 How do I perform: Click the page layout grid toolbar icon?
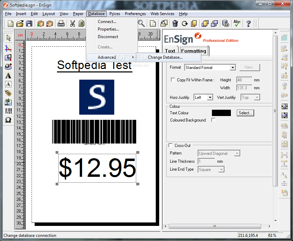(x=153, y=24)
